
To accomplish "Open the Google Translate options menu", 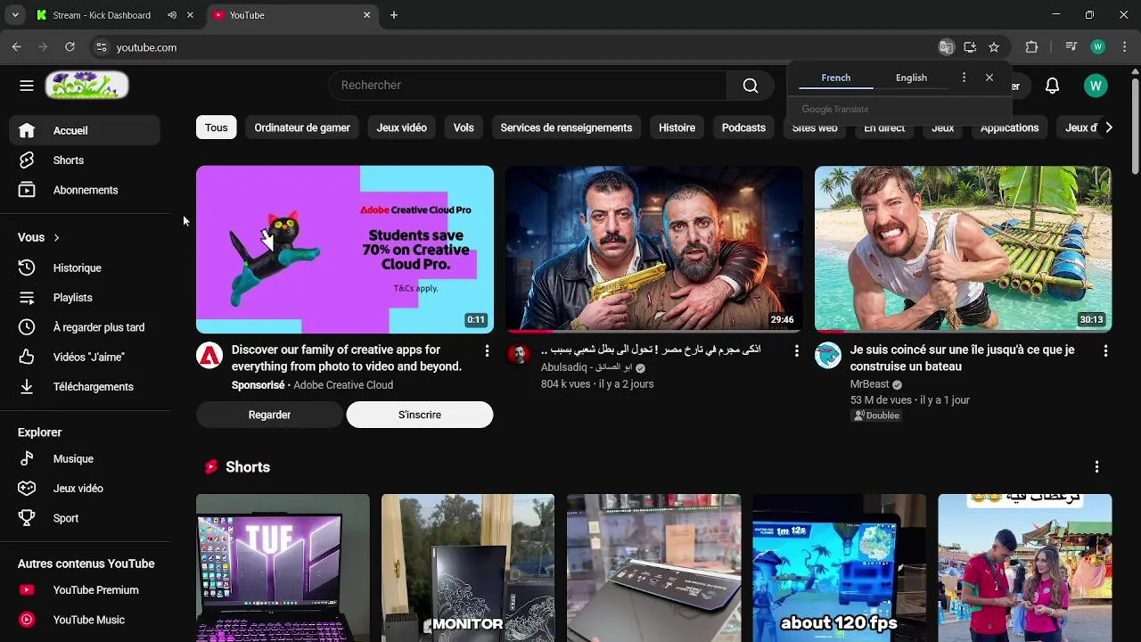I will coord(964,78).
